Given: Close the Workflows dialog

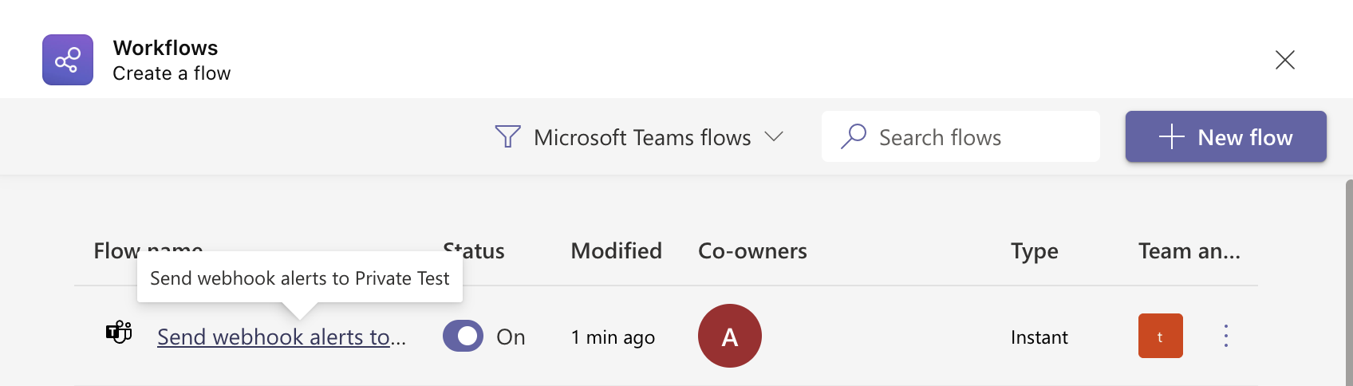Looking at the screenshot, I should (1284, 60).
